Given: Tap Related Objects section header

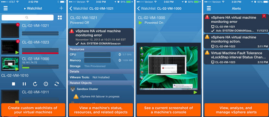Looking at the screenshot, I should [101, 83].
